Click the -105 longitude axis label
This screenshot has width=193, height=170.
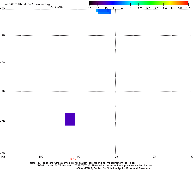tap(3, 157)
